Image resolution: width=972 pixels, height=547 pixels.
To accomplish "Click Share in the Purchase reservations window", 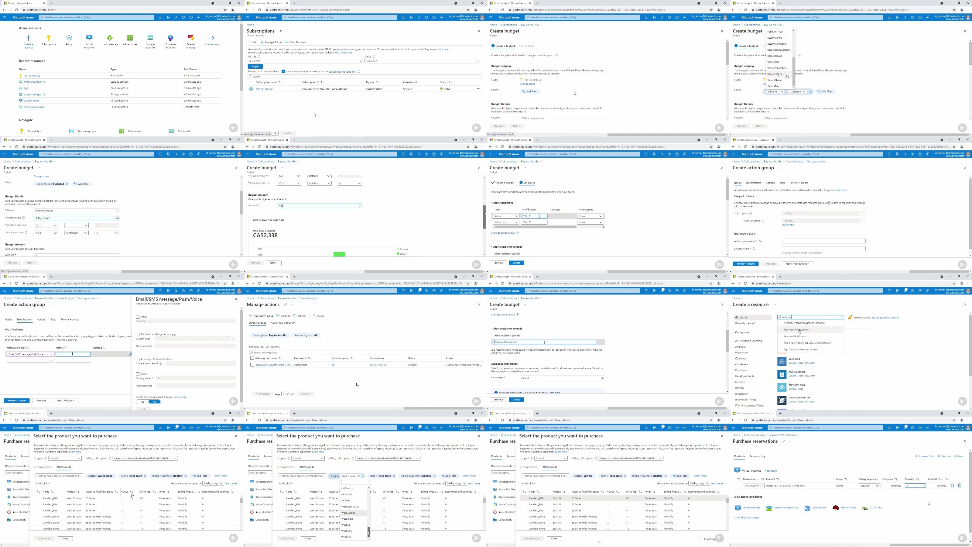I will click(x=958, y=456).
